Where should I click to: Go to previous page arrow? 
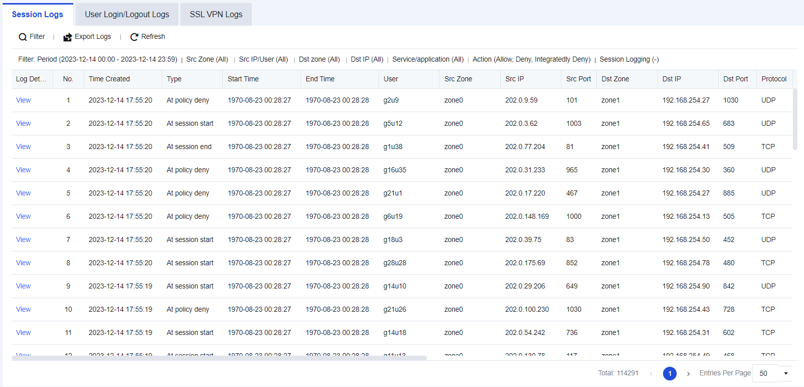pyautogui.click(x=651, y=373)
